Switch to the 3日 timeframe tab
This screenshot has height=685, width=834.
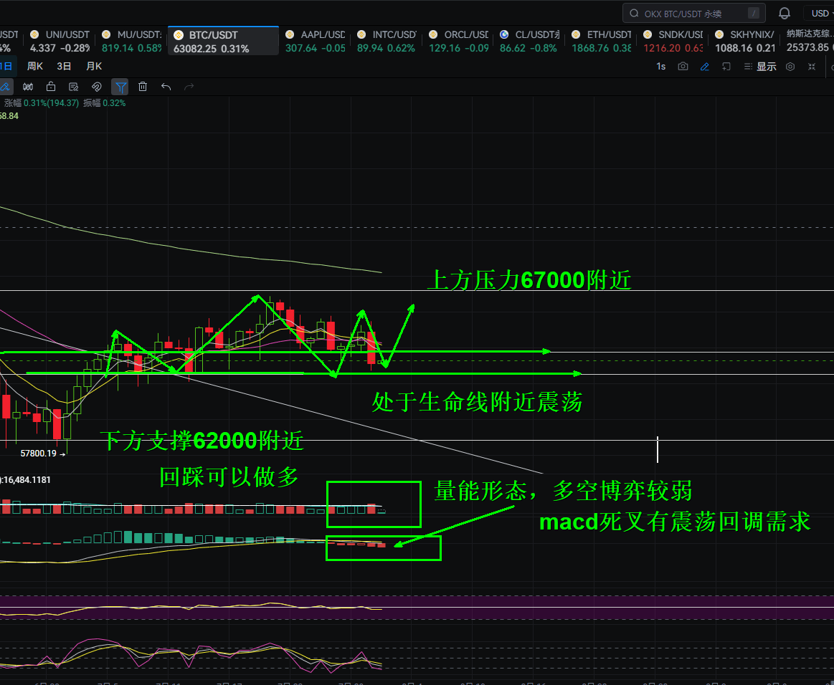(64, 67)
